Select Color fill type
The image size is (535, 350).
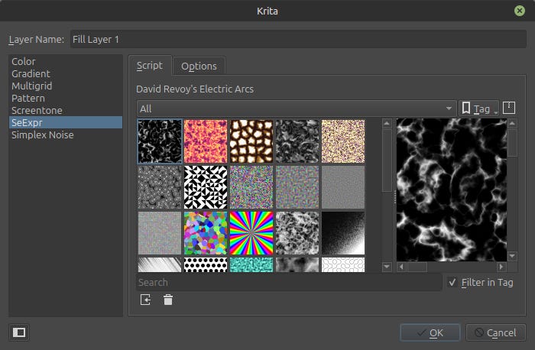(x=66, y=61)
